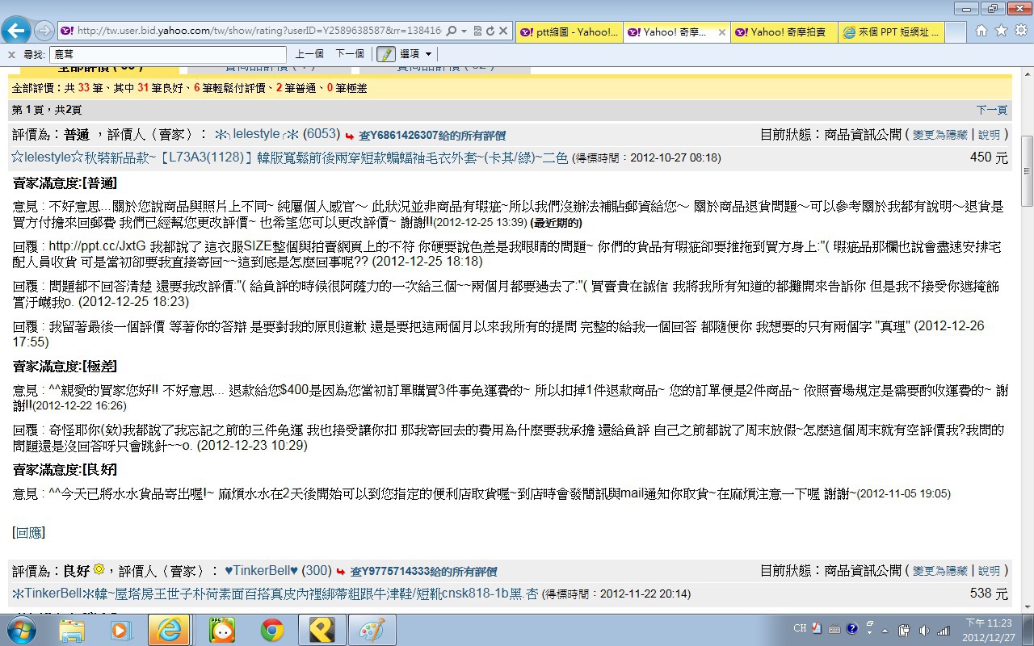Image resolution: width=1034 pixels, height=646 pixels.
Task: Launch Google Chrome from the taskbar
Action: 271,630
